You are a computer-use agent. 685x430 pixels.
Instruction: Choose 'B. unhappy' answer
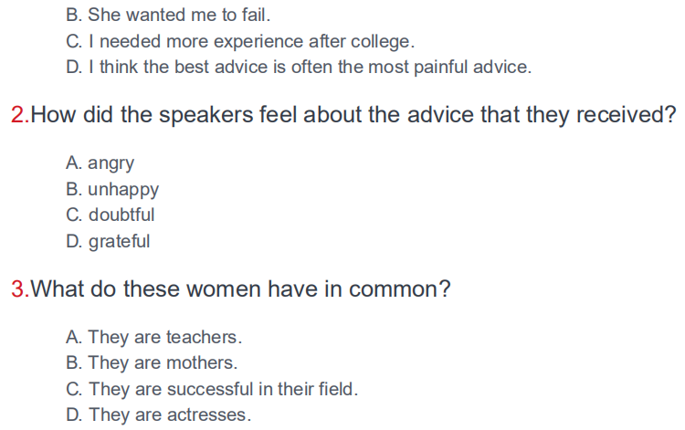coord(112,190)
